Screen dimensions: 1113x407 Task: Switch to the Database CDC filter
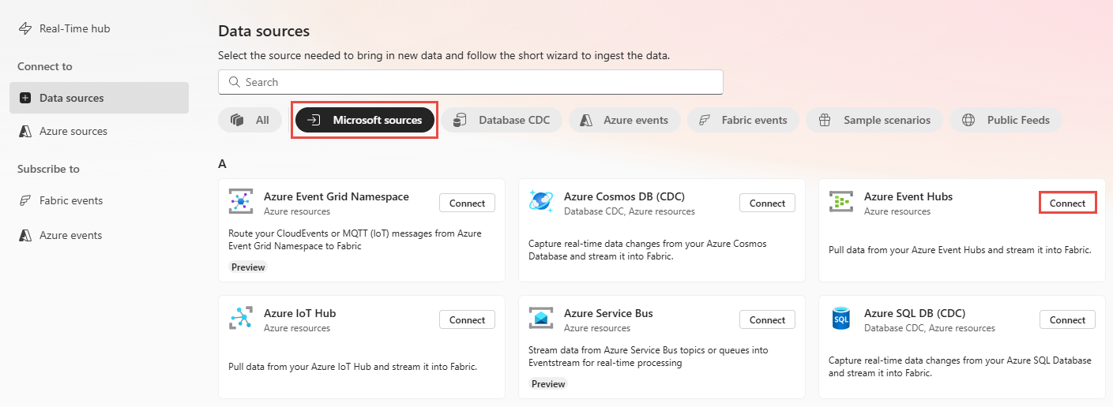point(502,120)
